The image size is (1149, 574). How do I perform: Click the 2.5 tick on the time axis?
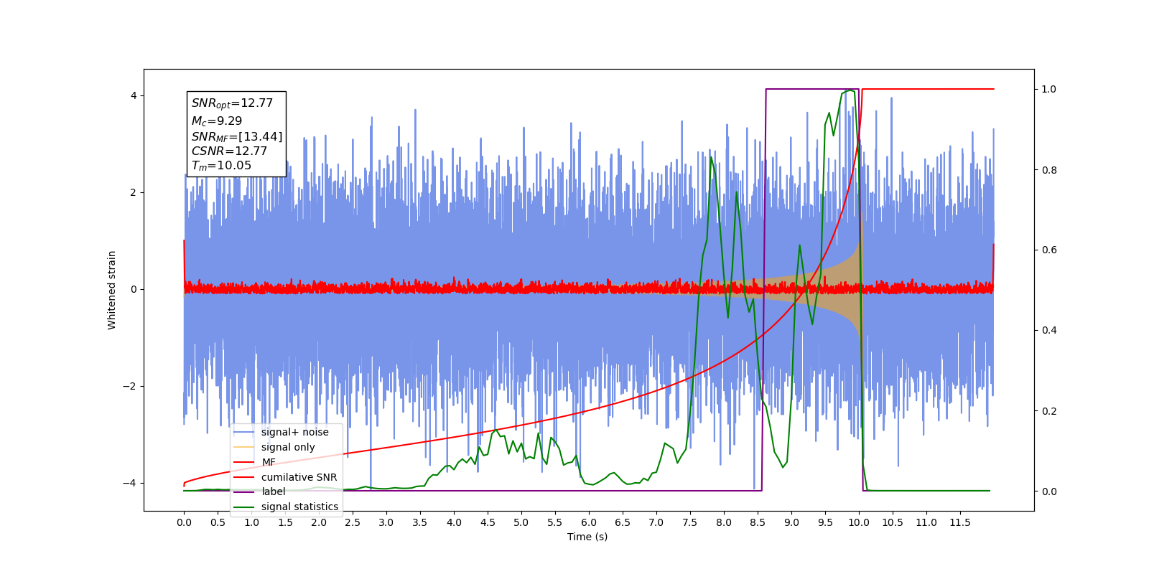pyautogui.click(x=353, y=522)
